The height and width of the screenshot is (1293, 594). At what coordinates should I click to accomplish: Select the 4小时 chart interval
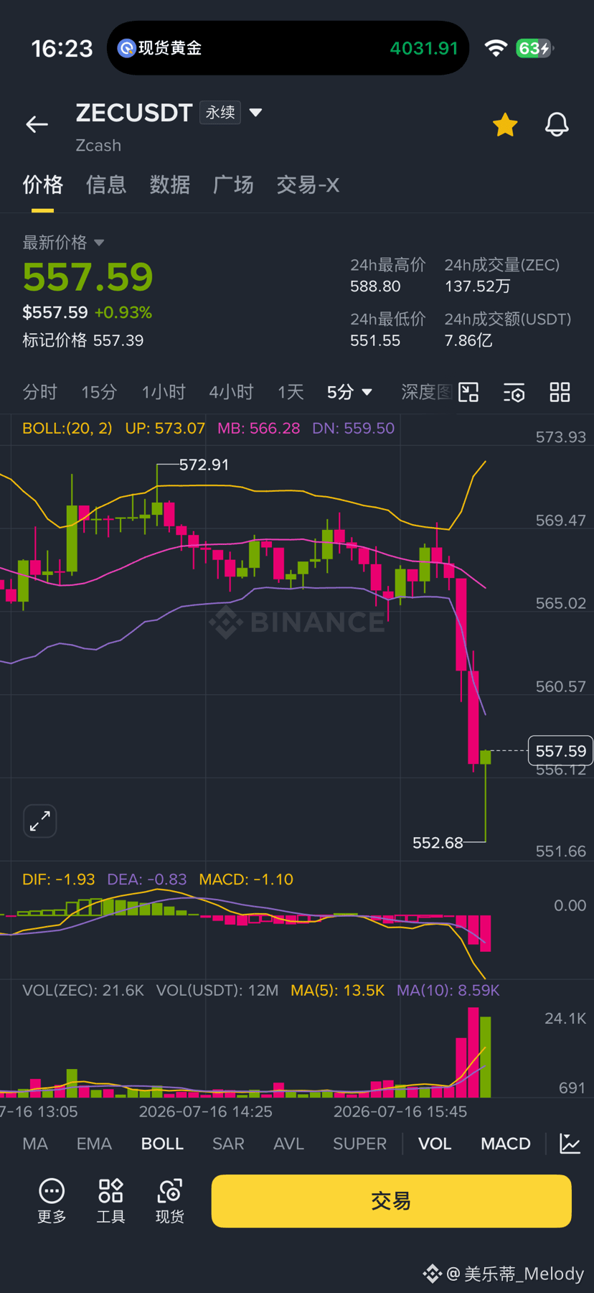point(231,392)
